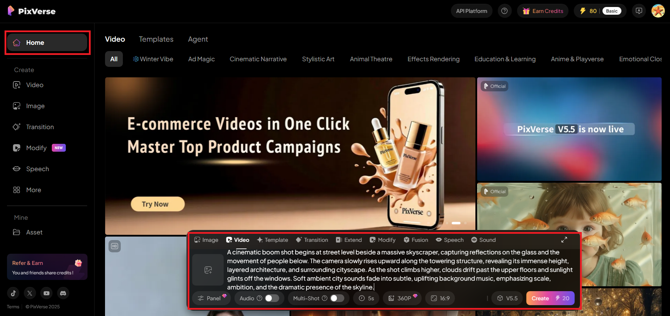Screen dimensions: 670x316
Task: Select Transition mode in the prompt panel
Action: 312,240
